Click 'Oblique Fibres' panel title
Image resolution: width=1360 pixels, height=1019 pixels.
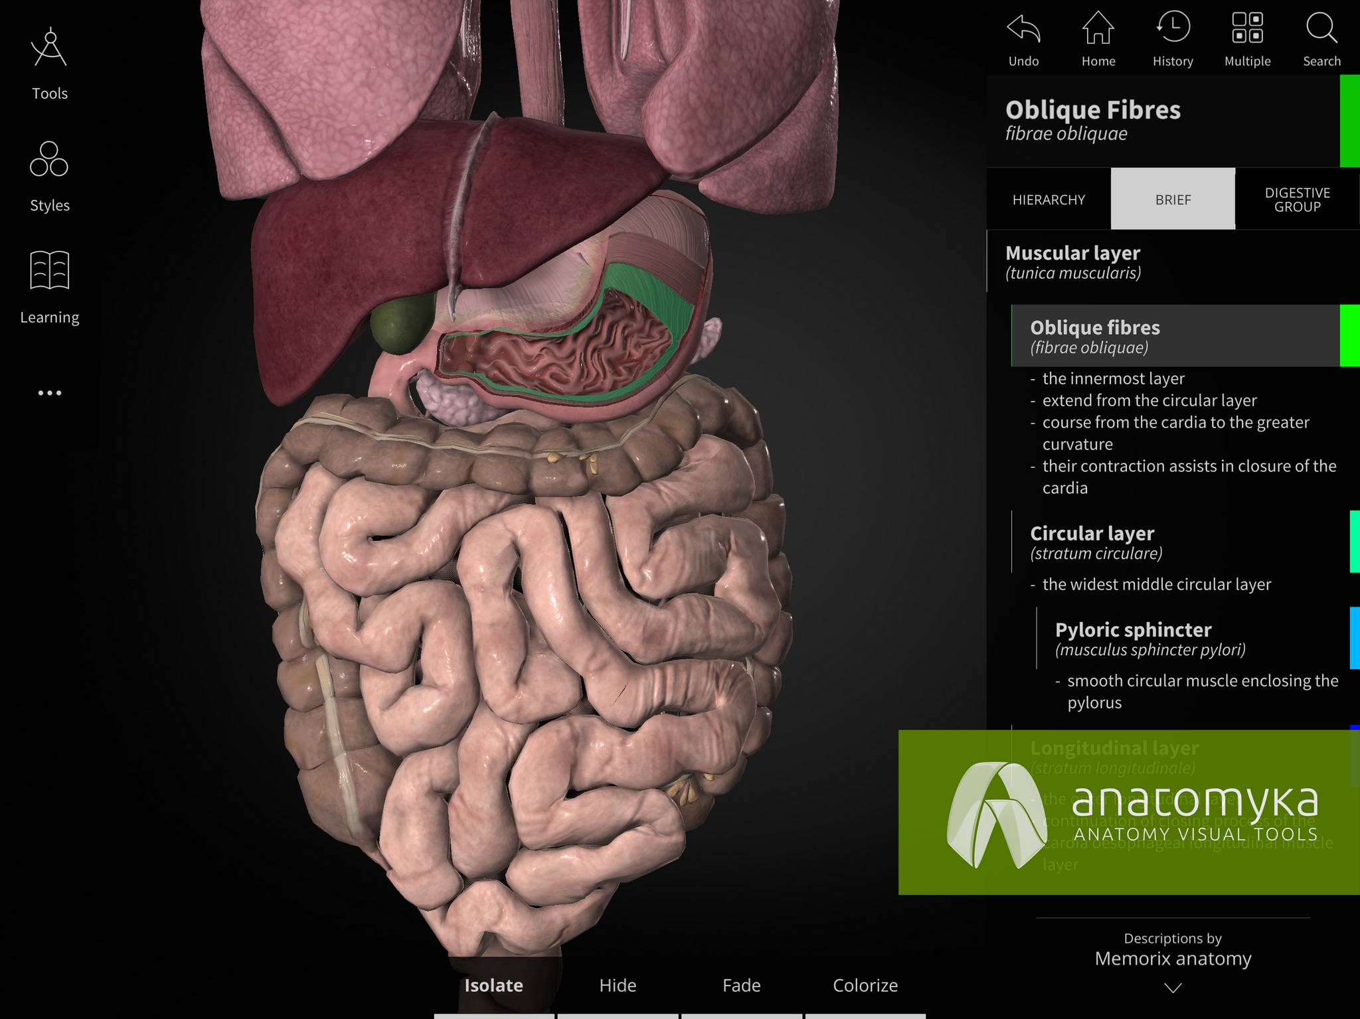click(1093, 110)
